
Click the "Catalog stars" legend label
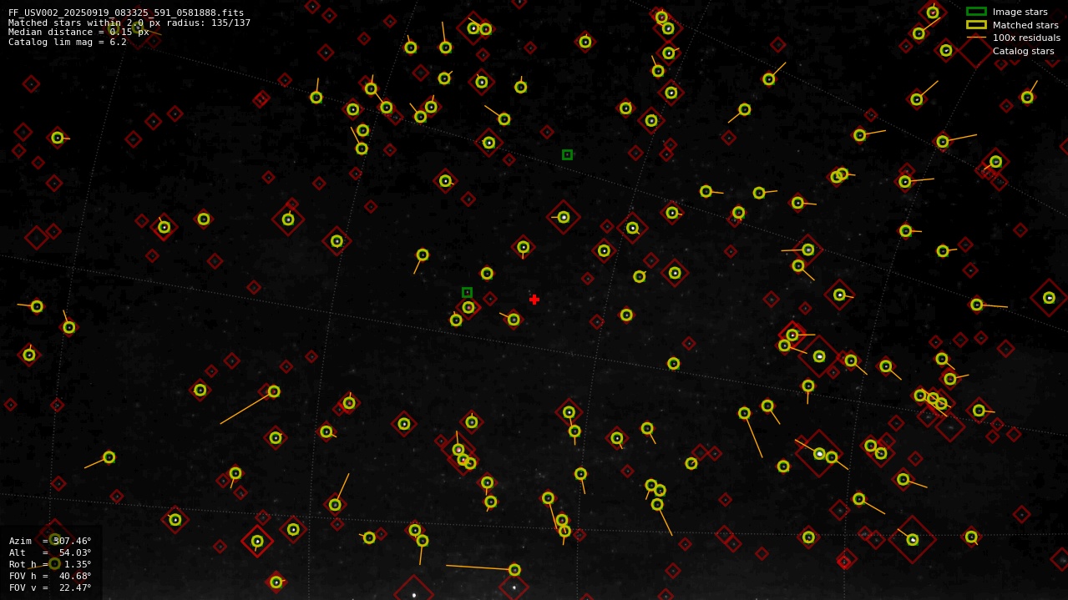pos(1023,51)
